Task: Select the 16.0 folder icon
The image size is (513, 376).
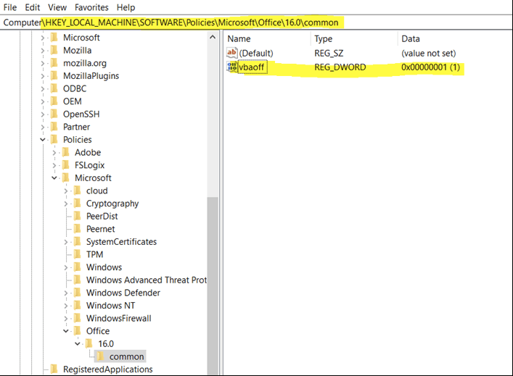Action: pyautogui.click(x=89, y=343)
